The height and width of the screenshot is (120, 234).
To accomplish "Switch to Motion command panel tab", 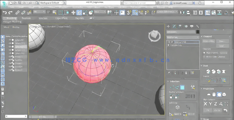I will [186, 27].
